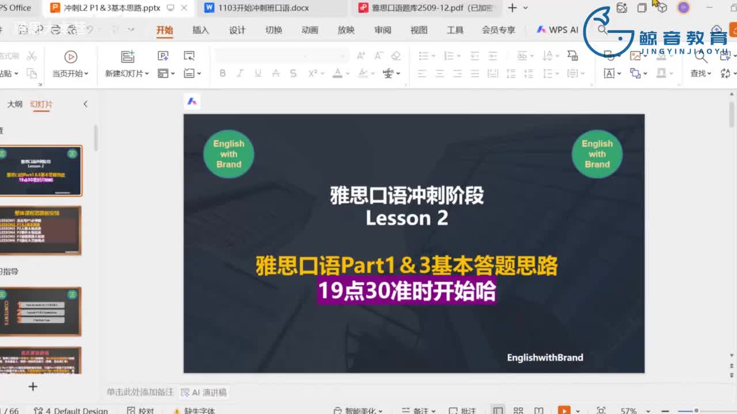
Task: Click the 缺失字体 warning
Action: (194, 411)
